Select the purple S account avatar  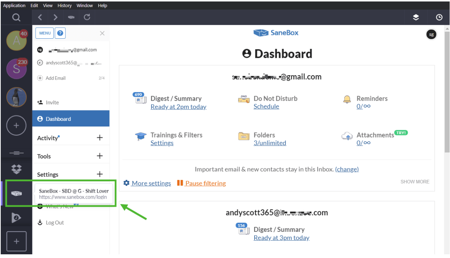(17, 69)
